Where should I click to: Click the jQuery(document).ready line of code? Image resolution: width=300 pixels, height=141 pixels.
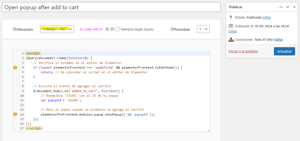point(59,58)
